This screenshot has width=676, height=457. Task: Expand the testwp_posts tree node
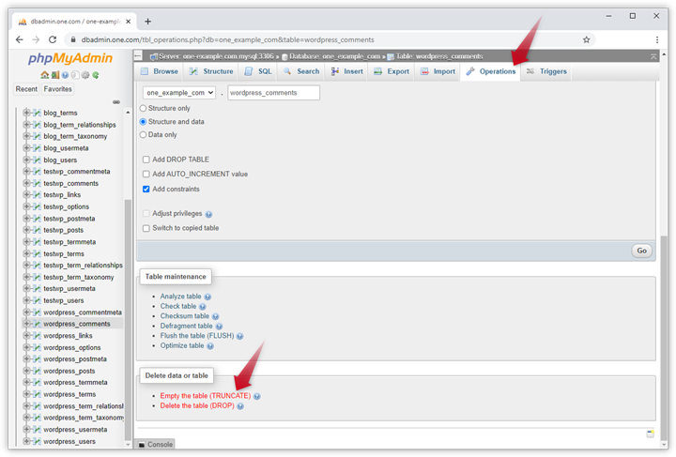26,230
